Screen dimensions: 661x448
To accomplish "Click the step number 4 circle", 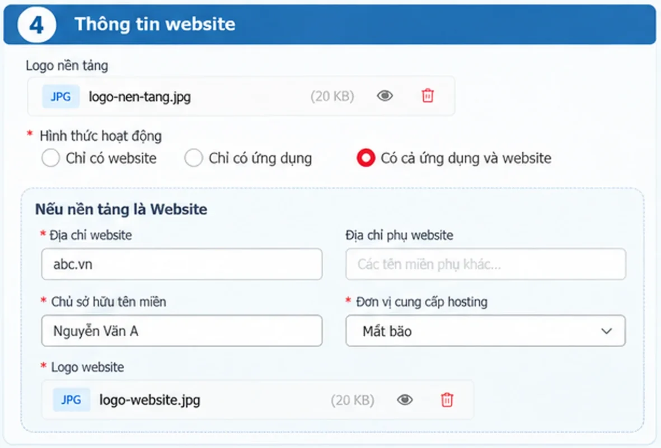I will 37,24.
